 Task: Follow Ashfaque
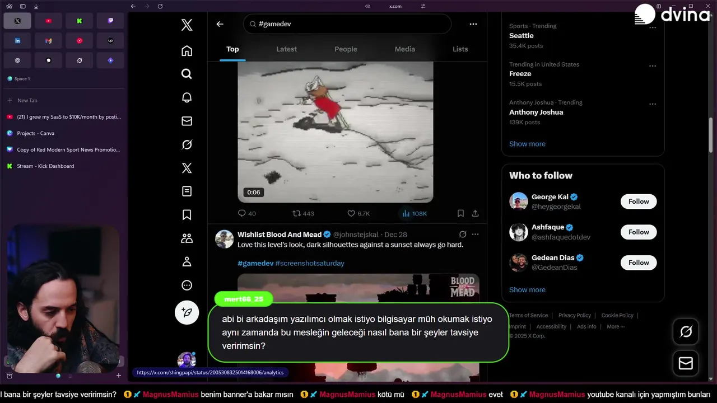click(x=639, y=232)
